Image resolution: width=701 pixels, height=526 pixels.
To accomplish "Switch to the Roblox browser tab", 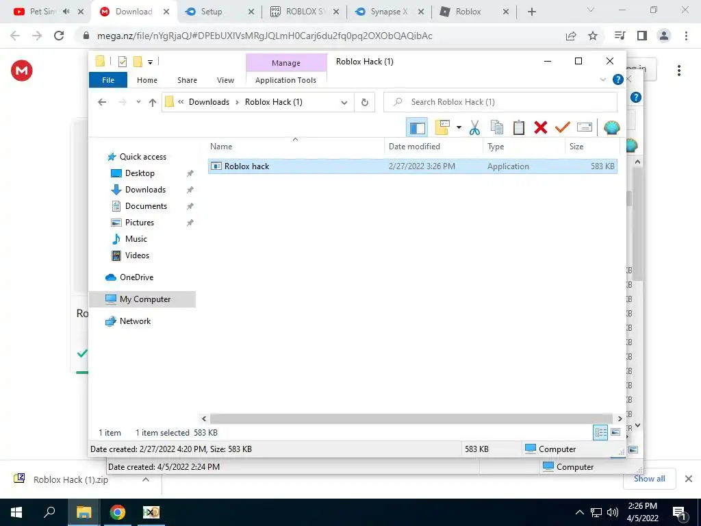I will (474, 12).
